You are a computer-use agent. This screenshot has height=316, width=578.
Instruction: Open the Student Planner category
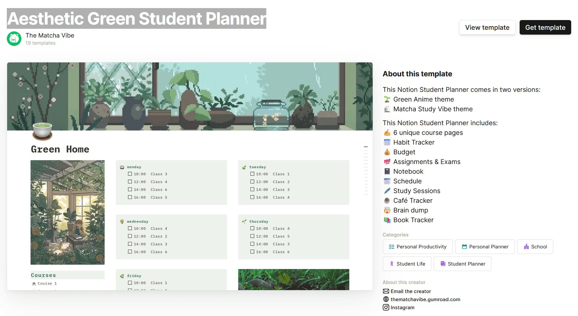click(x=463, y=264)
